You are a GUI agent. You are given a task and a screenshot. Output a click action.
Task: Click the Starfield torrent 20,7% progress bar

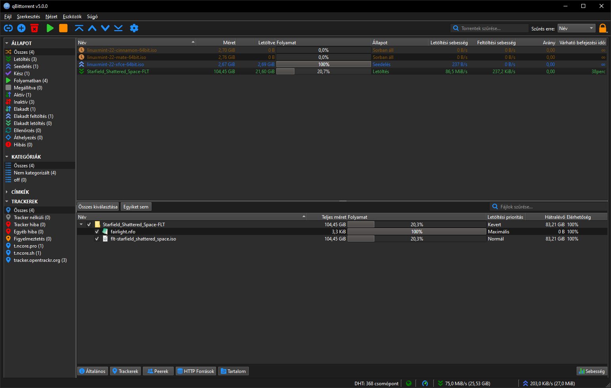pos(323,72)
